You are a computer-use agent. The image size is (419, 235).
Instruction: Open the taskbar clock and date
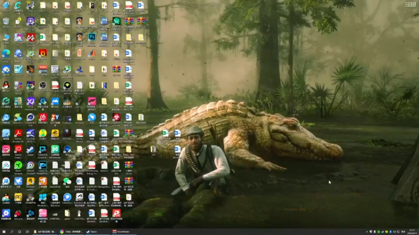[x=412, y=232]
